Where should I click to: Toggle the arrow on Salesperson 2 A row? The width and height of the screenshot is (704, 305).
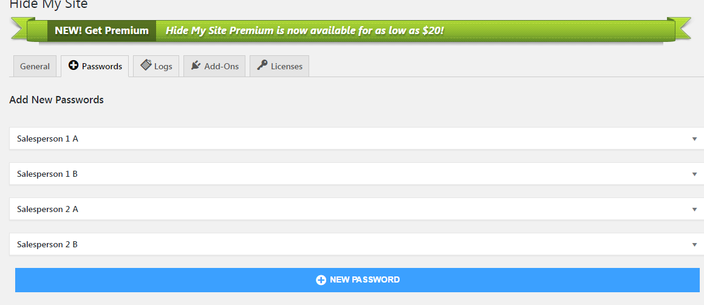pyautogui.click(x=694, y=210)
